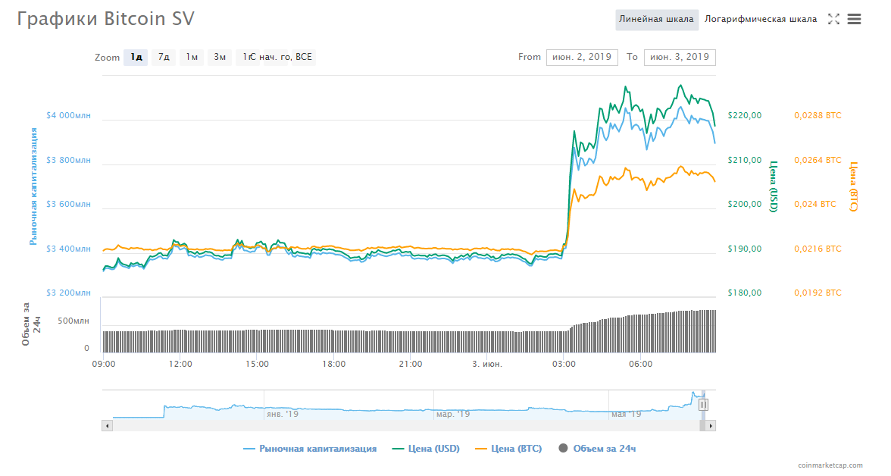Click the $200,00 price axis label
This screenshot has width=891, height=476.
(x=744, y=204)
